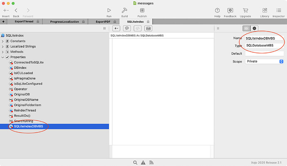Image resolution: width=287 pixels, height=166 pixels.
Task: Open the add-item plus dropdown in editor toolbar
Action: (x=116, y=29)
